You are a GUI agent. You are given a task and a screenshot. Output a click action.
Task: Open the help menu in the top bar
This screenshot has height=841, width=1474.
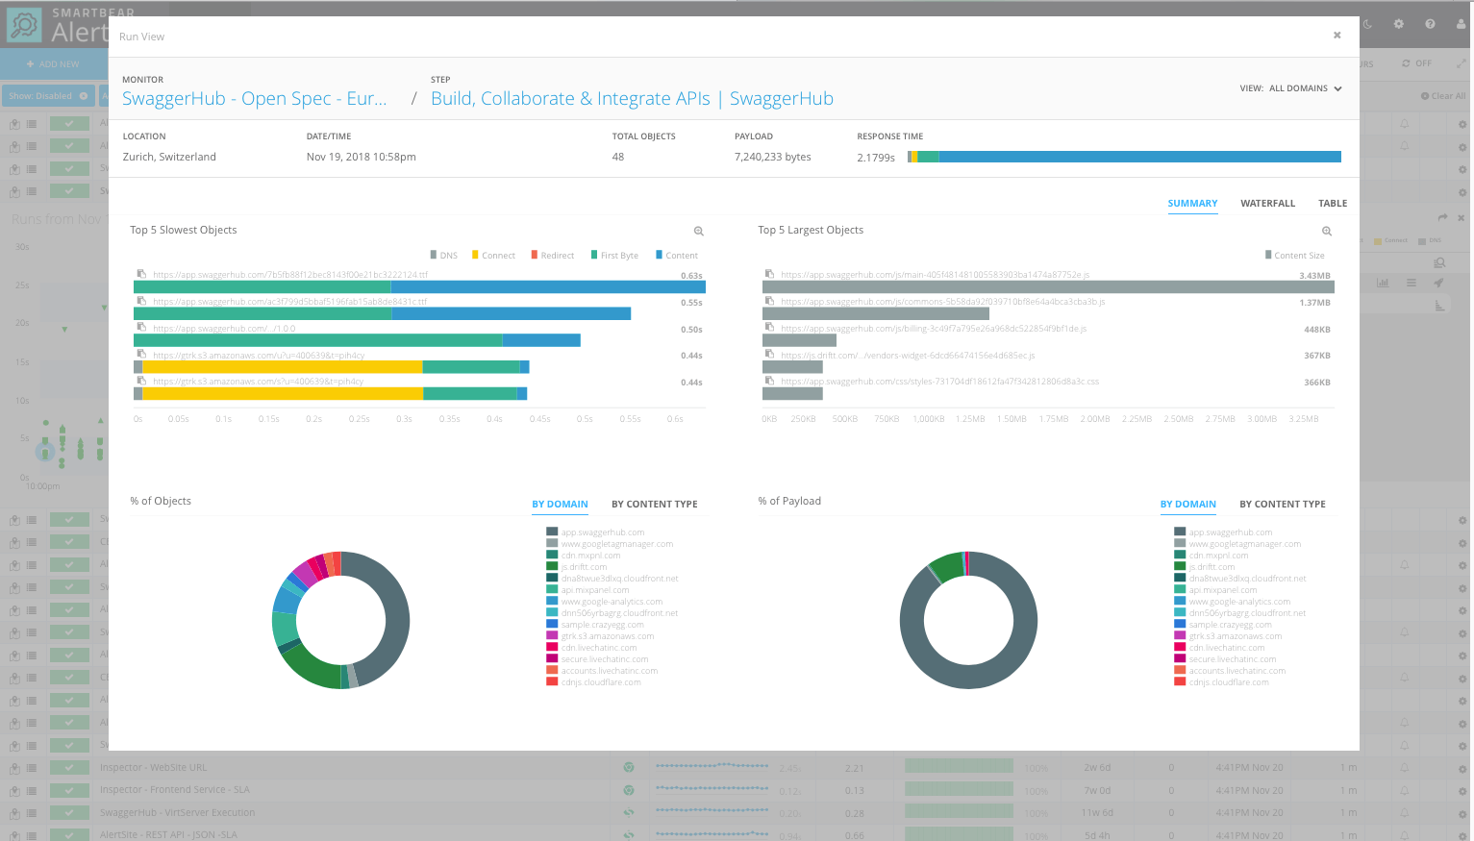point(1430,23)
